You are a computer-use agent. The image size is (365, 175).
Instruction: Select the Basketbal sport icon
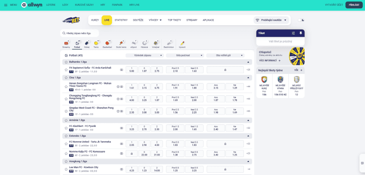click(x=107, y=44)
